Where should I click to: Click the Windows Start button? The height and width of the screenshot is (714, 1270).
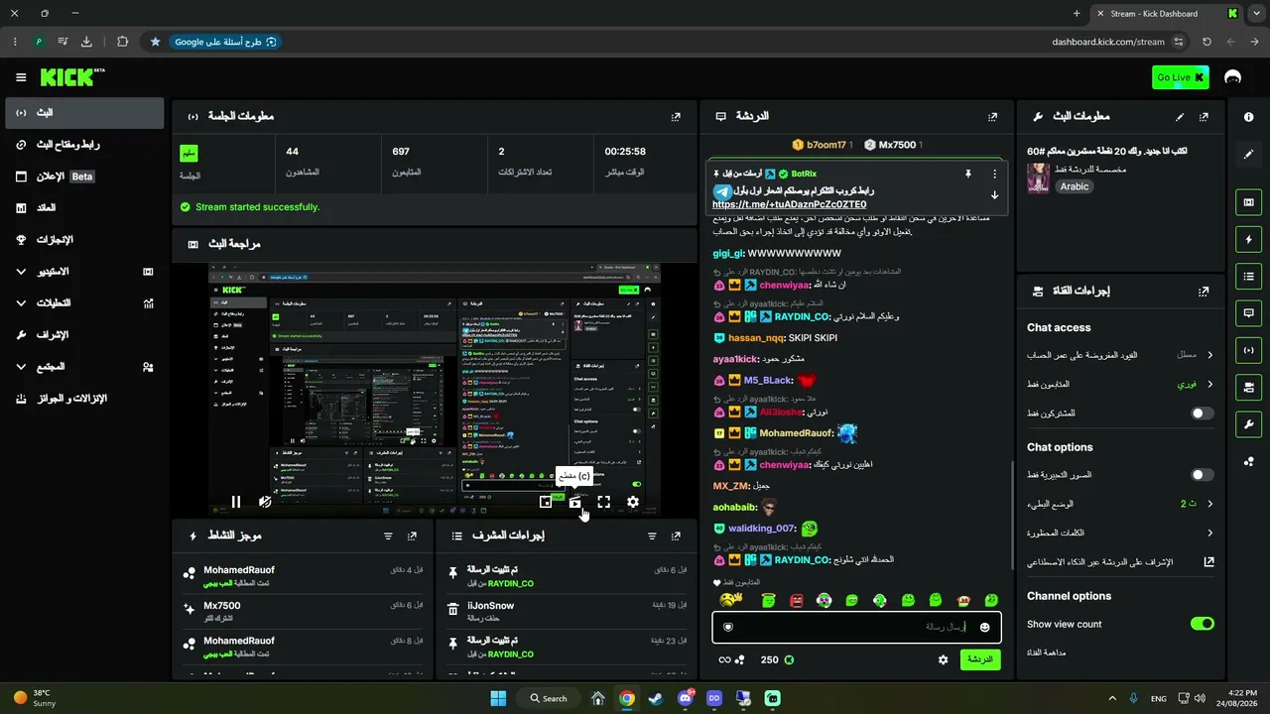[498, 698]
